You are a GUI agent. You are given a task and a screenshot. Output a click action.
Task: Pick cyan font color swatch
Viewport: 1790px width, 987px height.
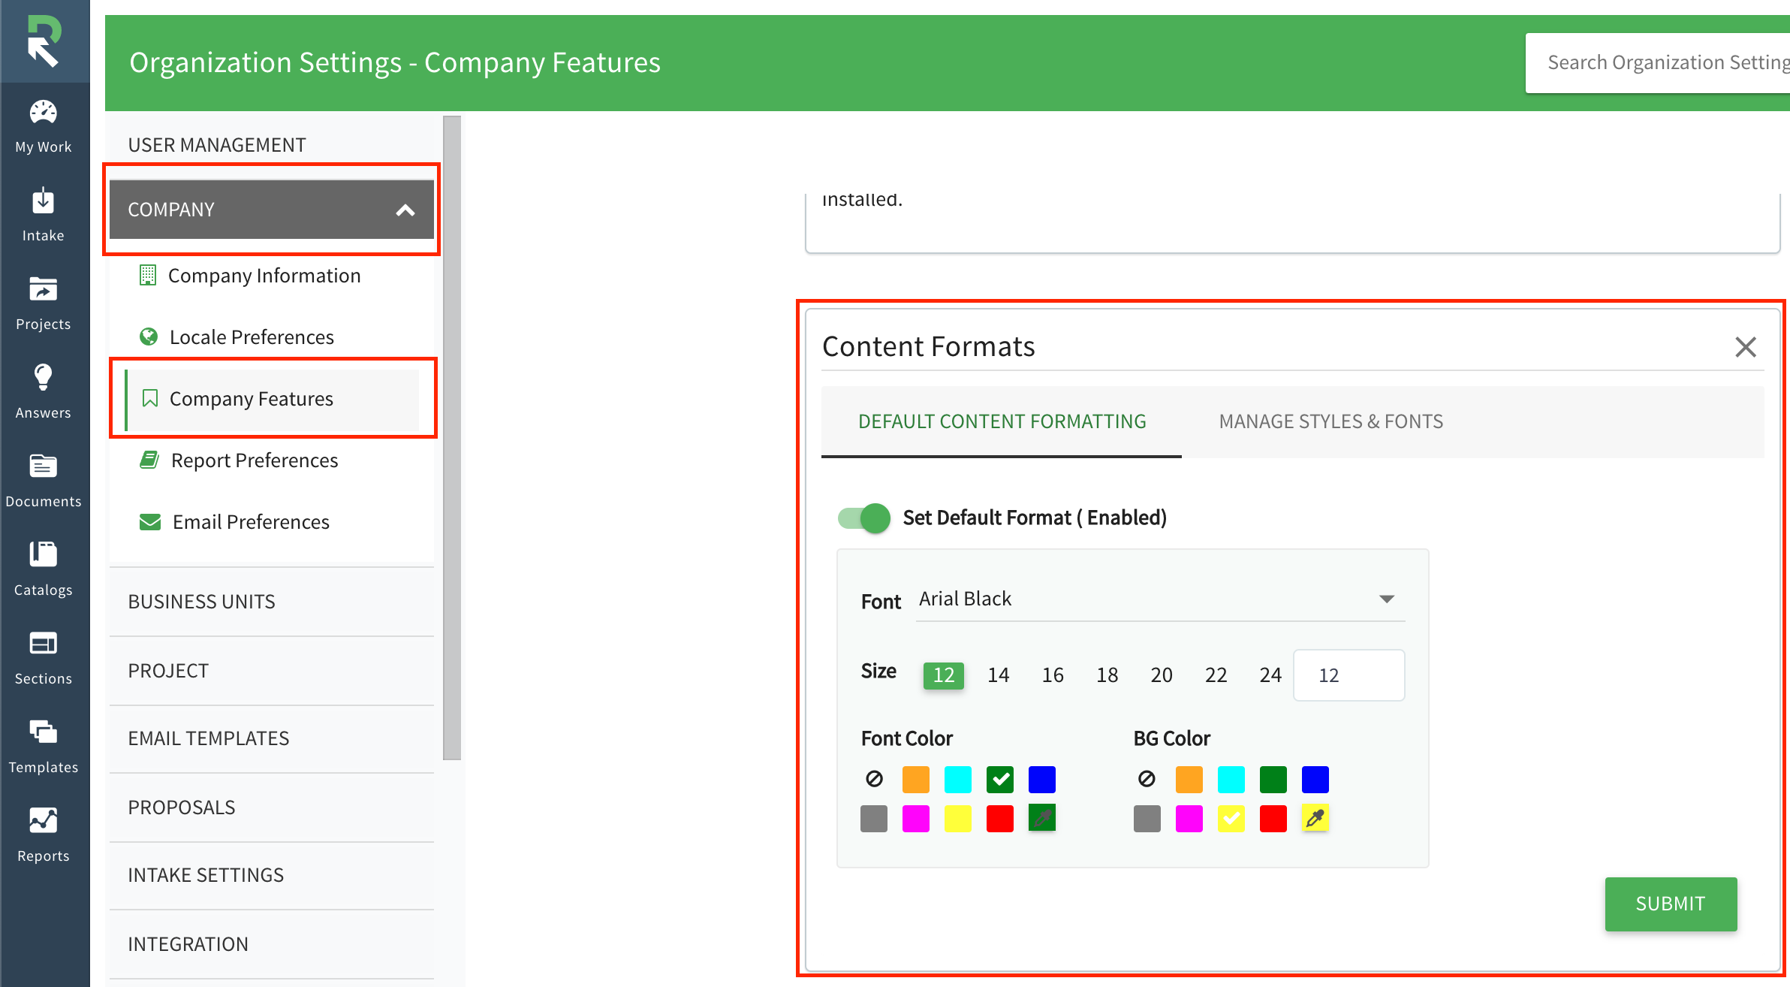click(958, 779)
